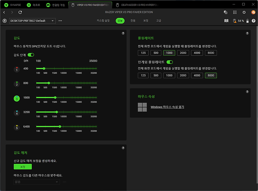
Task: Open the Windows mouse properties icon
Action: [x=142, y=107]
